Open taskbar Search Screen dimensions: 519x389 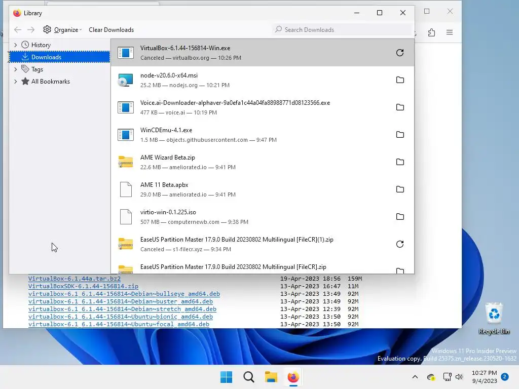248,377
